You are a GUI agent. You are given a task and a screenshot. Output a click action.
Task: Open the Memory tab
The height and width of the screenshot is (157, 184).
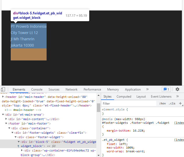[x=113, y=89]
